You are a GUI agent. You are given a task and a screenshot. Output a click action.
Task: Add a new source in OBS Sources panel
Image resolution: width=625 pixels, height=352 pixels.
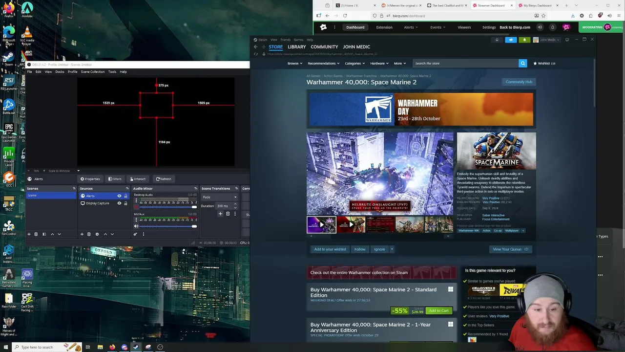click(x=82, y=234)
